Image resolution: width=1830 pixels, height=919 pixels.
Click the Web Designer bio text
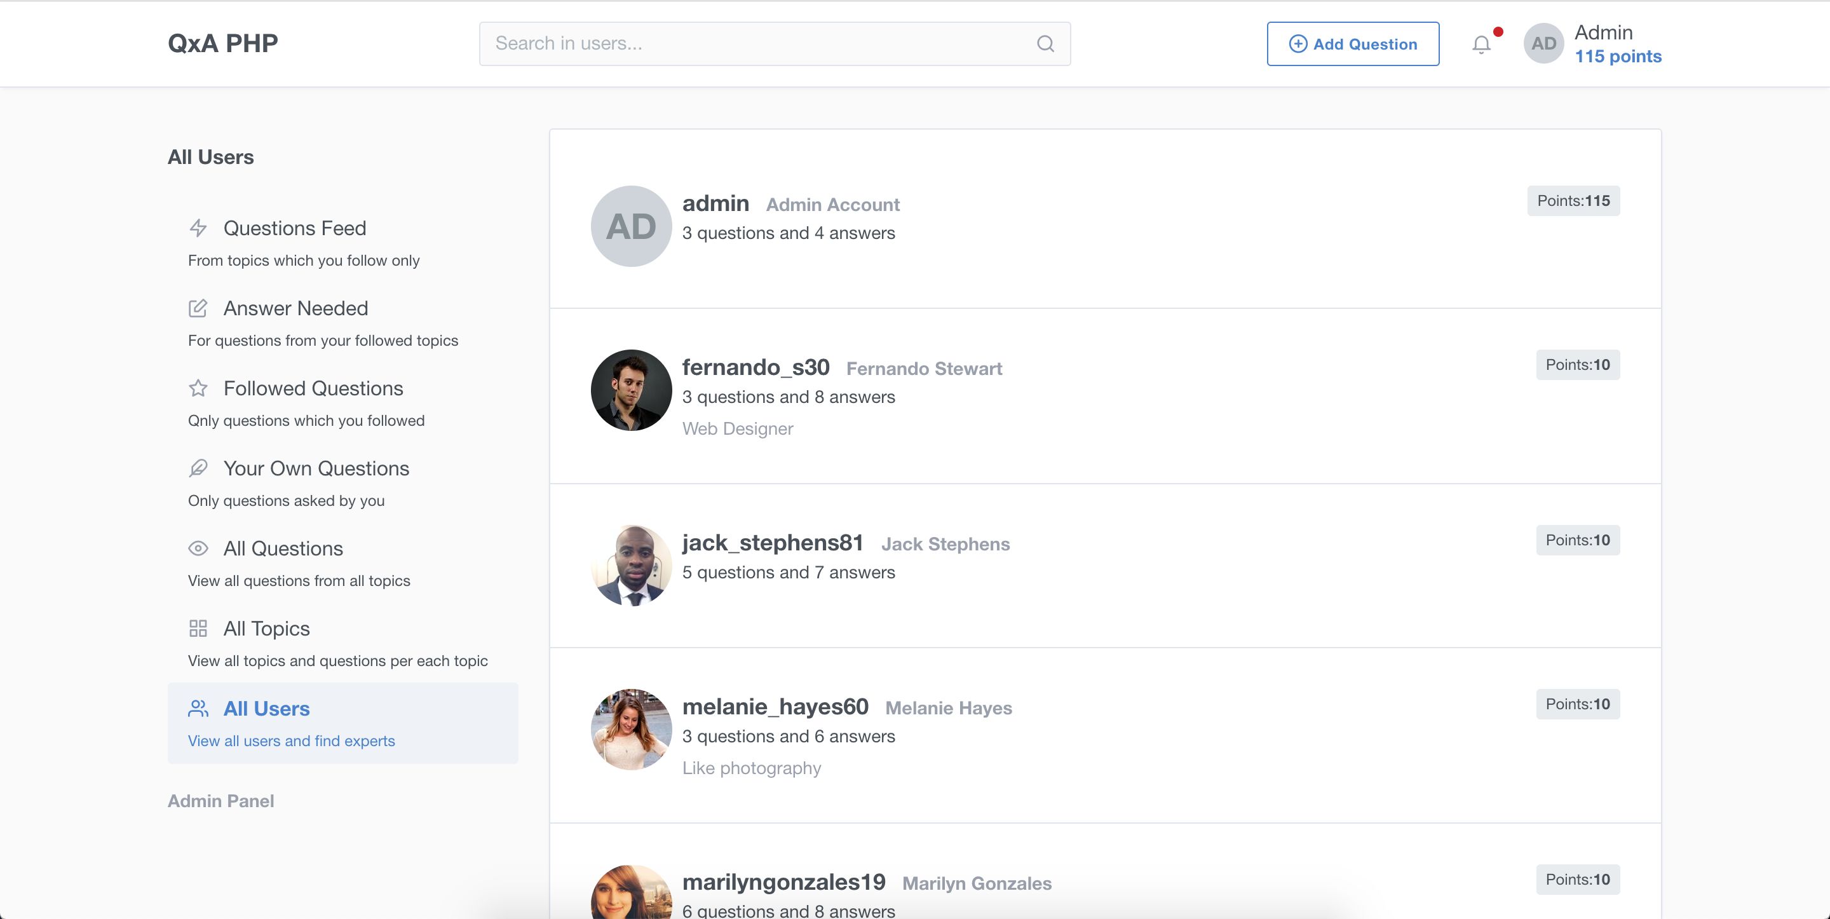[737, 428]
